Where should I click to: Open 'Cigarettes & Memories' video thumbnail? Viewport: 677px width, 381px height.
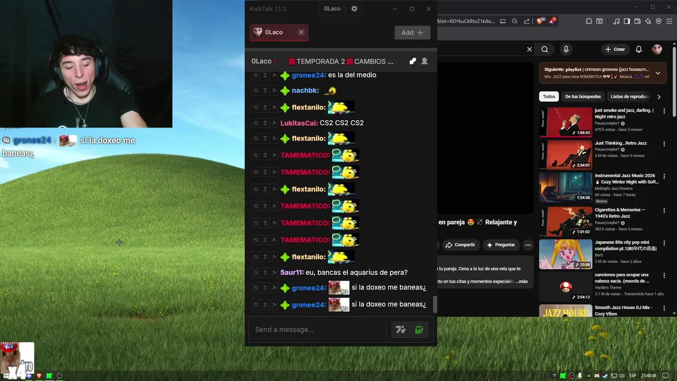[x=566, y=221]
